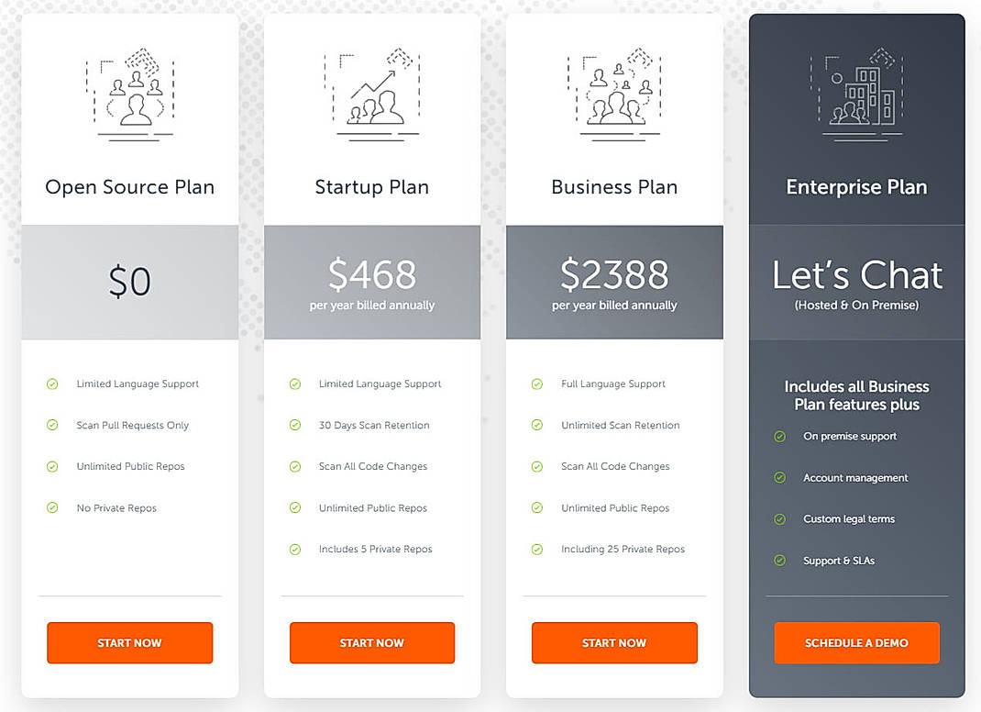Click the $468 price banner
This screenshot has width=981, height=712.
tap(372, 282)
